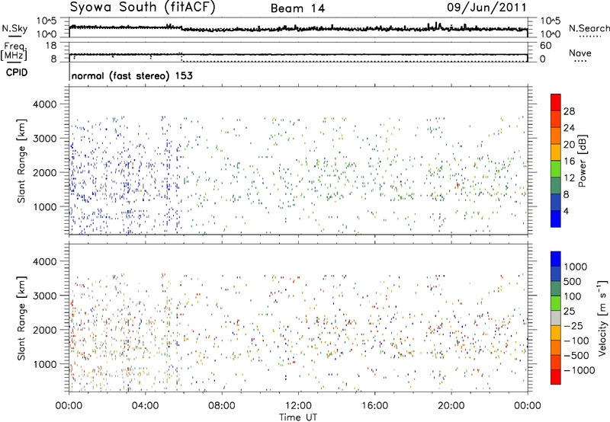Click the 'Velocity [m s⁻¹]' colorbar label
The image size is (610, 422).
pos(602,317)
